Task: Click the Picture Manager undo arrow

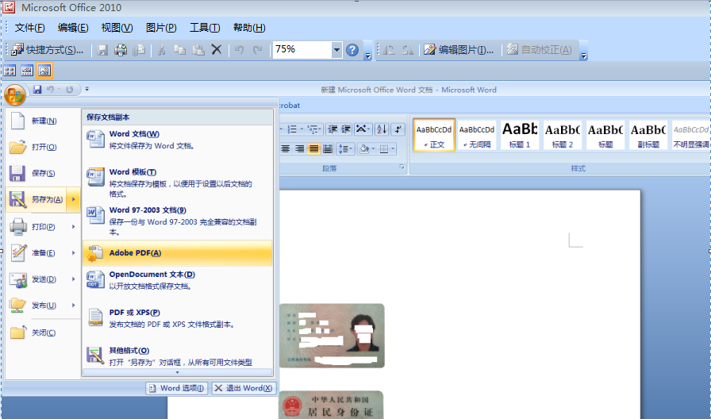Action: click(240, 50)
